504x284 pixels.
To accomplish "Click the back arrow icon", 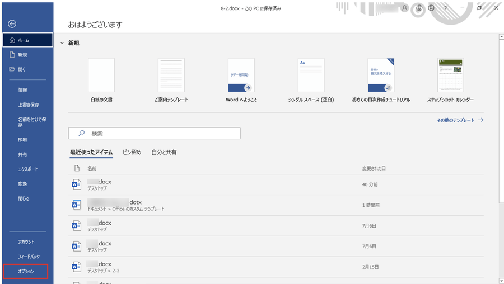I will 12,23.
